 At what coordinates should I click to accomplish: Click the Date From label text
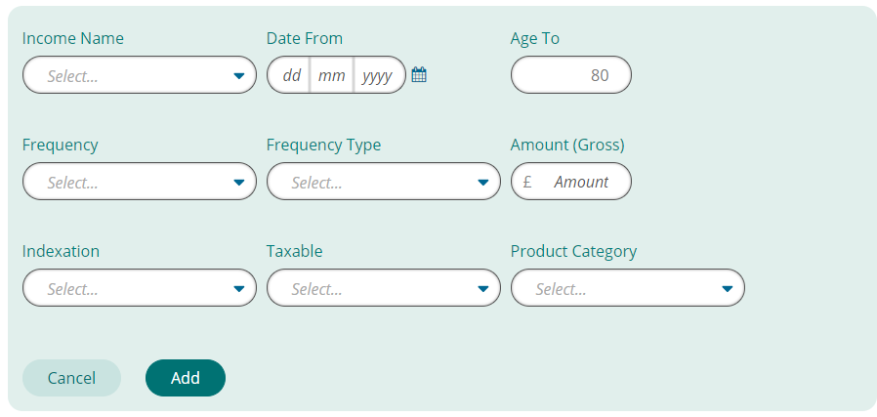[x=305, y=39]
